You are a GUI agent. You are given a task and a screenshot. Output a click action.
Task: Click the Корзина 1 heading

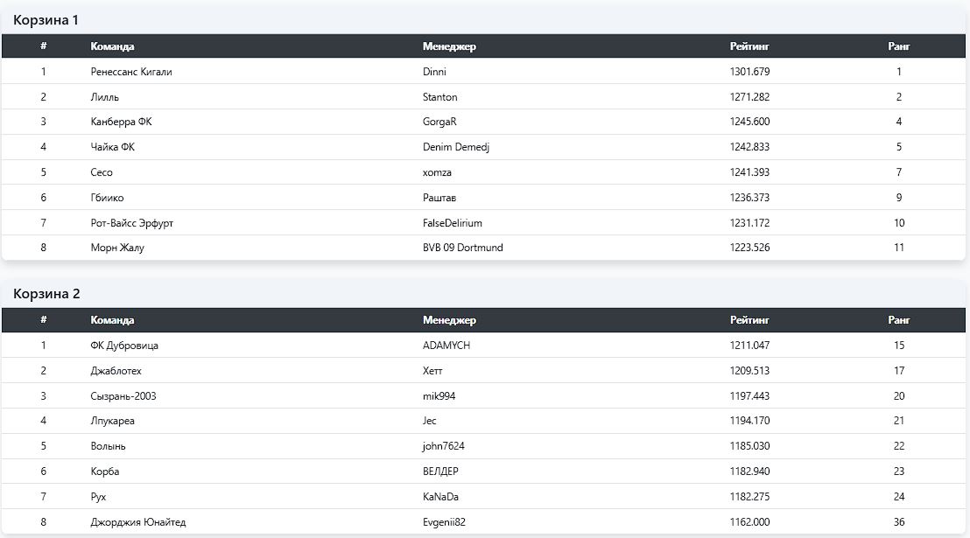(x=46, y=19)
